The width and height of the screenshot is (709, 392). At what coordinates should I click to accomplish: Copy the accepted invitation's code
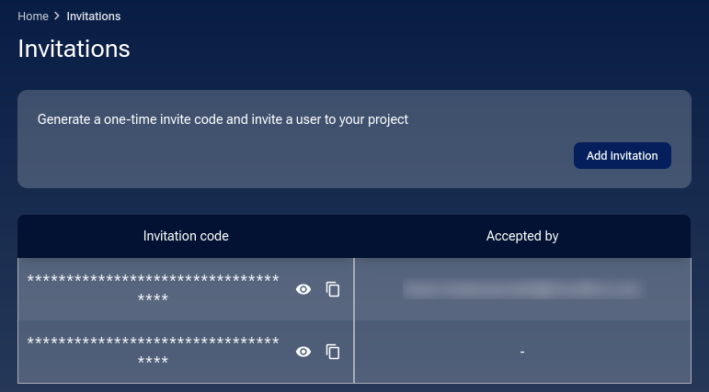tap(333, 289)
